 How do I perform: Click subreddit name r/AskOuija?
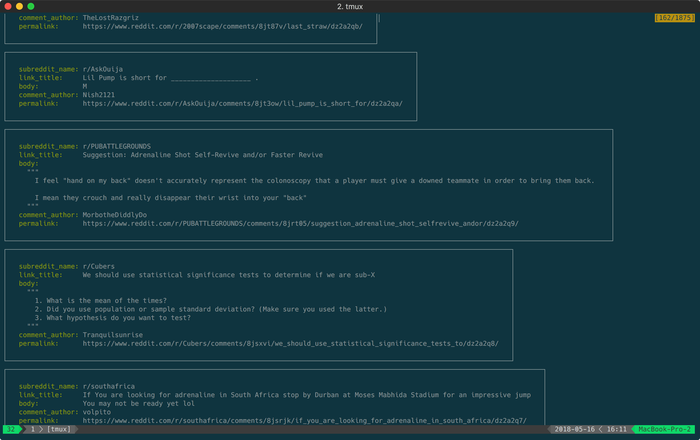[103, 69]
